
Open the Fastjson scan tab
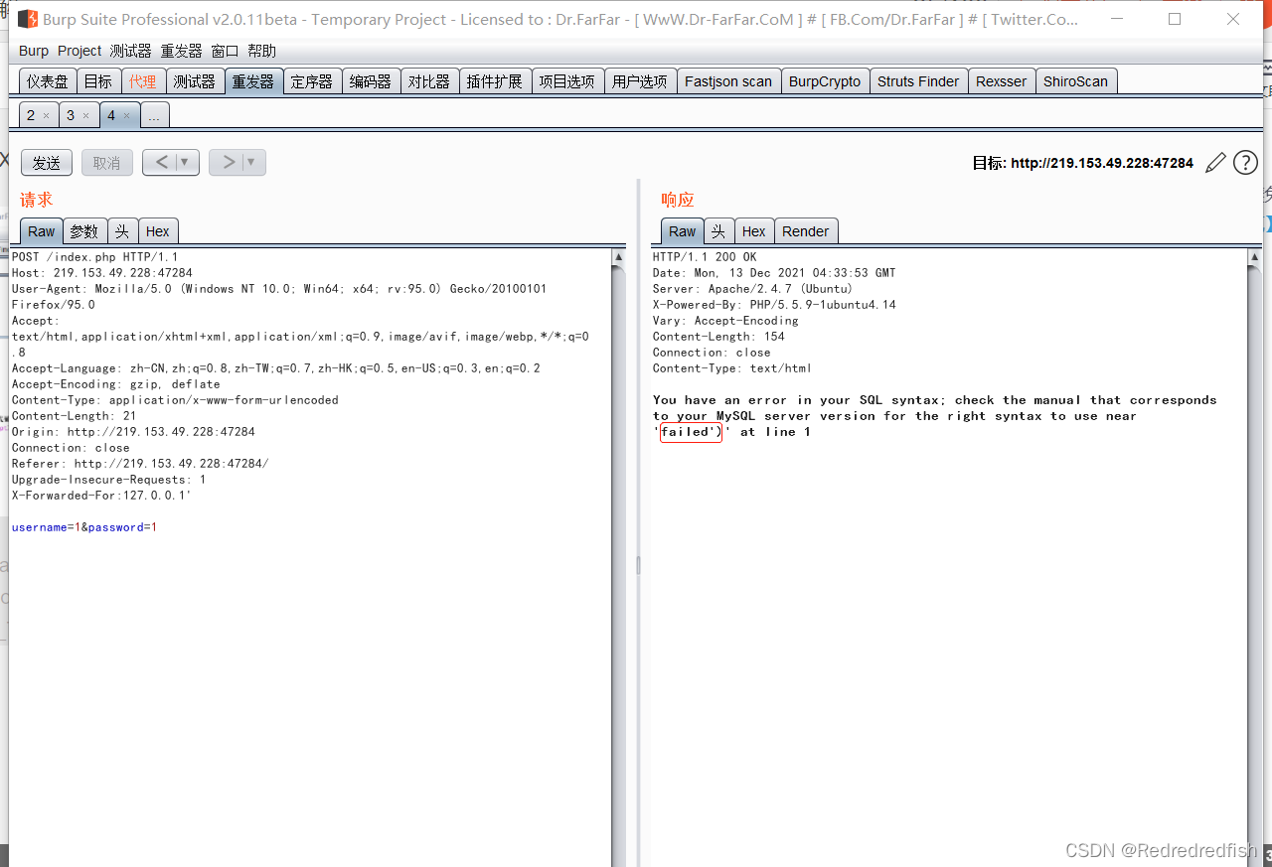(x=728, y=81)
